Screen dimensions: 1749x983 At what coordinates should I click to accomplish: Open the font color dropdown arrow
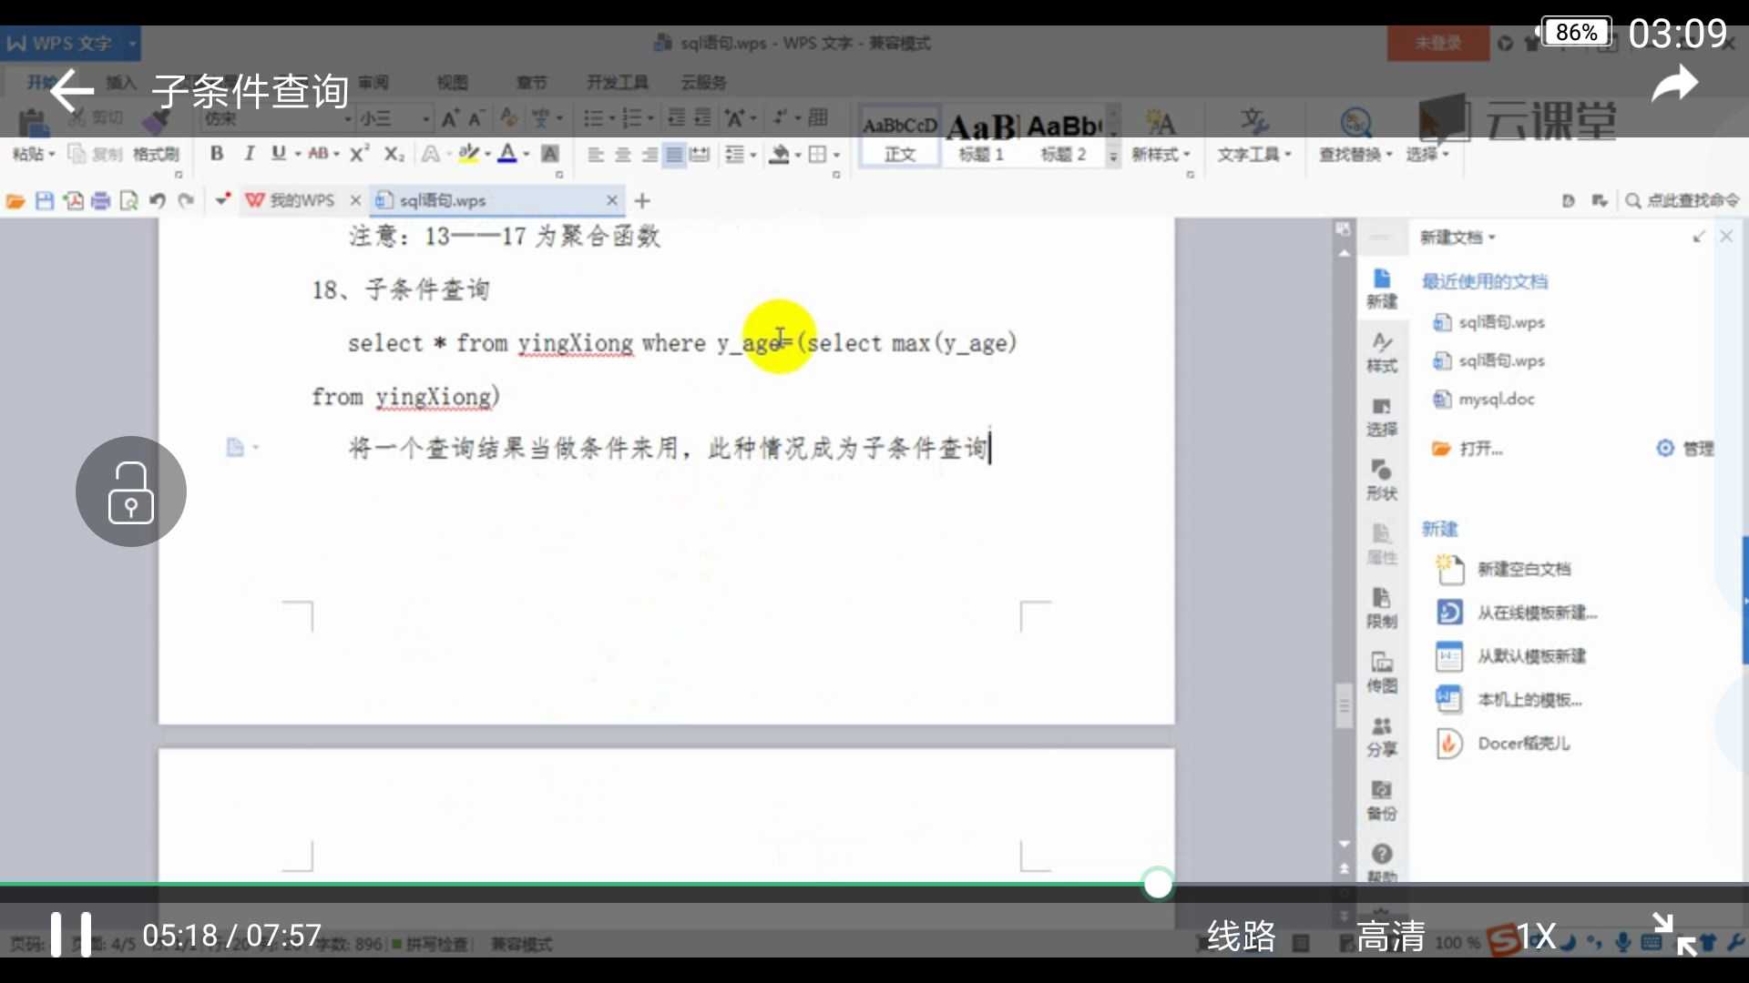526,154
